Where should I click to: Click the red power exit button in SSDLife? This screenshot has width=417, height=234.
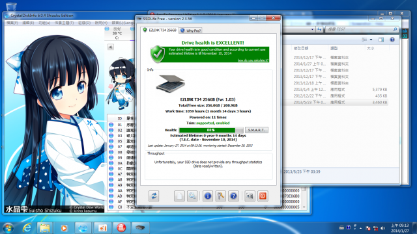[263, 196]
